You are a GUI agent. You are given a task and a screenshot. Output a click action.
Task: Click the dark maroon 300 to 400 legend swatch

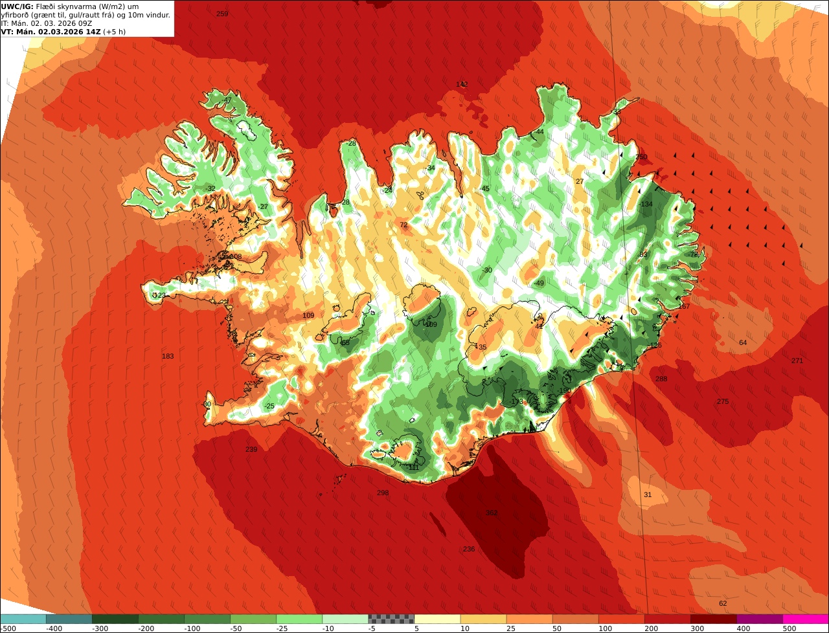(714, 619)
